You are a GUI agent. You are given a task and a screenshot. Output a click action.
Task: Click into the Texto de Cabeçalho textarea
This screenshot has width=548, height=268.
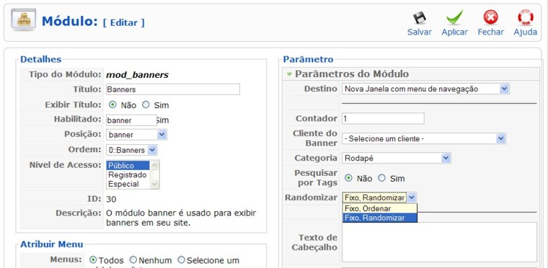coord(439,242)
